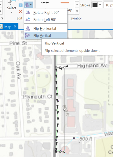Click the right-middle selection handle

coord(64,110)
